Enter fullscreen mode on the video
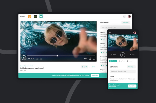156x103 pixels. [x=94, y=59]
